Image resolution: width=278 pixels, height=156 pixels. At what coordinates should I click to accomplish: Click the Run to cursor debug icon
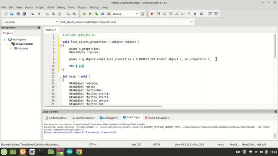click(x=158, y=14)
